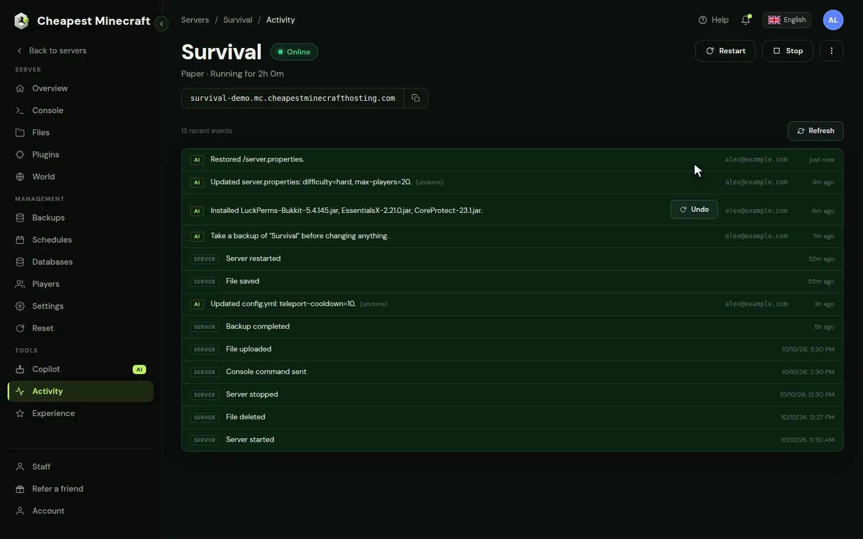Open the notifications bell
863x539 pixels.
tap(746, 20)
